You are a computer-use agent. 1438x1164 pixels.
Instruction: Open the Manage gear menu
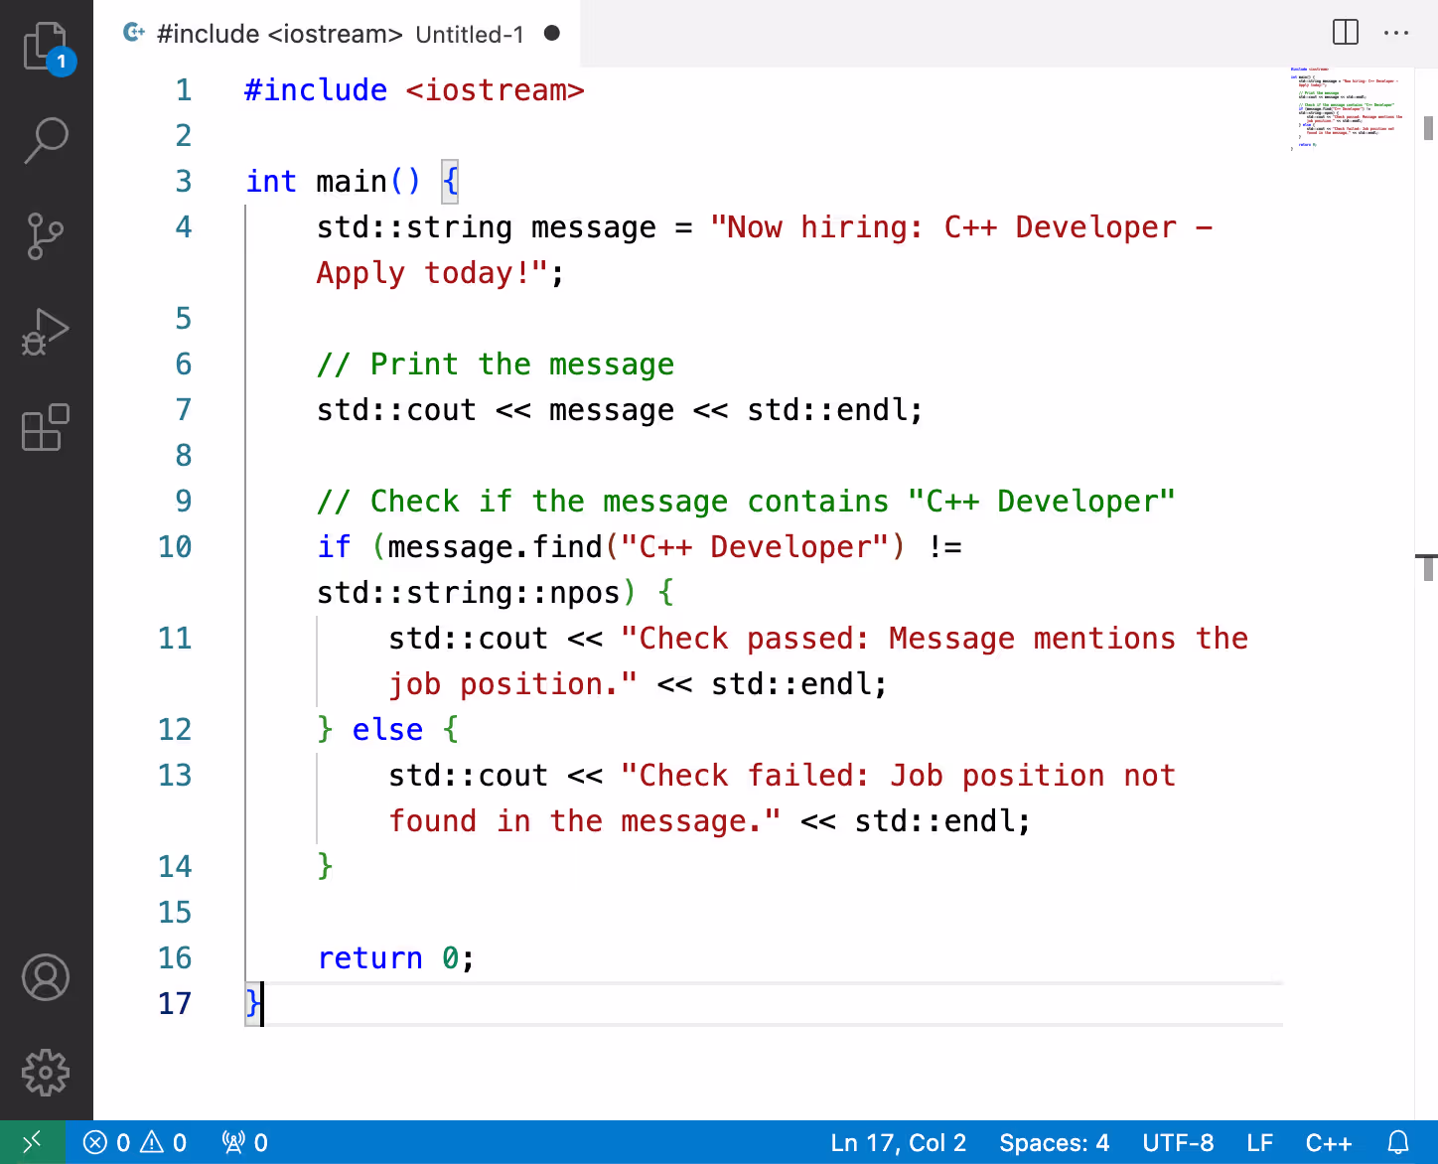pos(46,1073)
